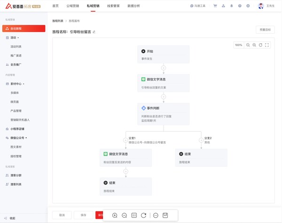Open the 公域营销 navigation tab
282x223 pixels.
coord(73,6)
